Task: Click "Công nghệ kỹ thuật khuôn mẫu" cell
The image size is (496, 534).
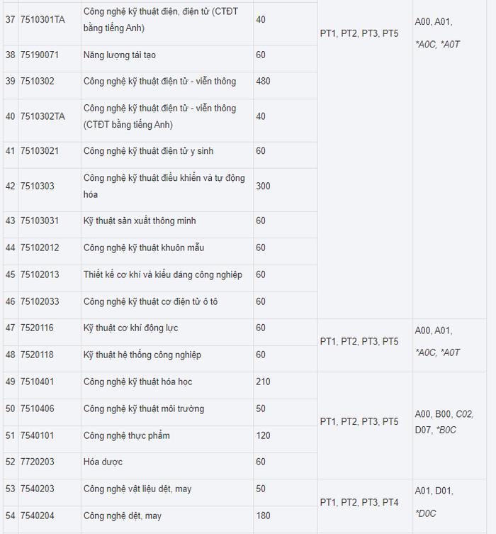Action: point(144,247)
